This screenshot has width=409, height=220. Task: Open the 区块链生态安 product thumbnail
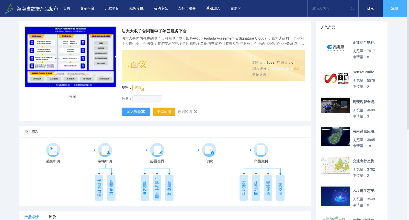tap(336, 196)
